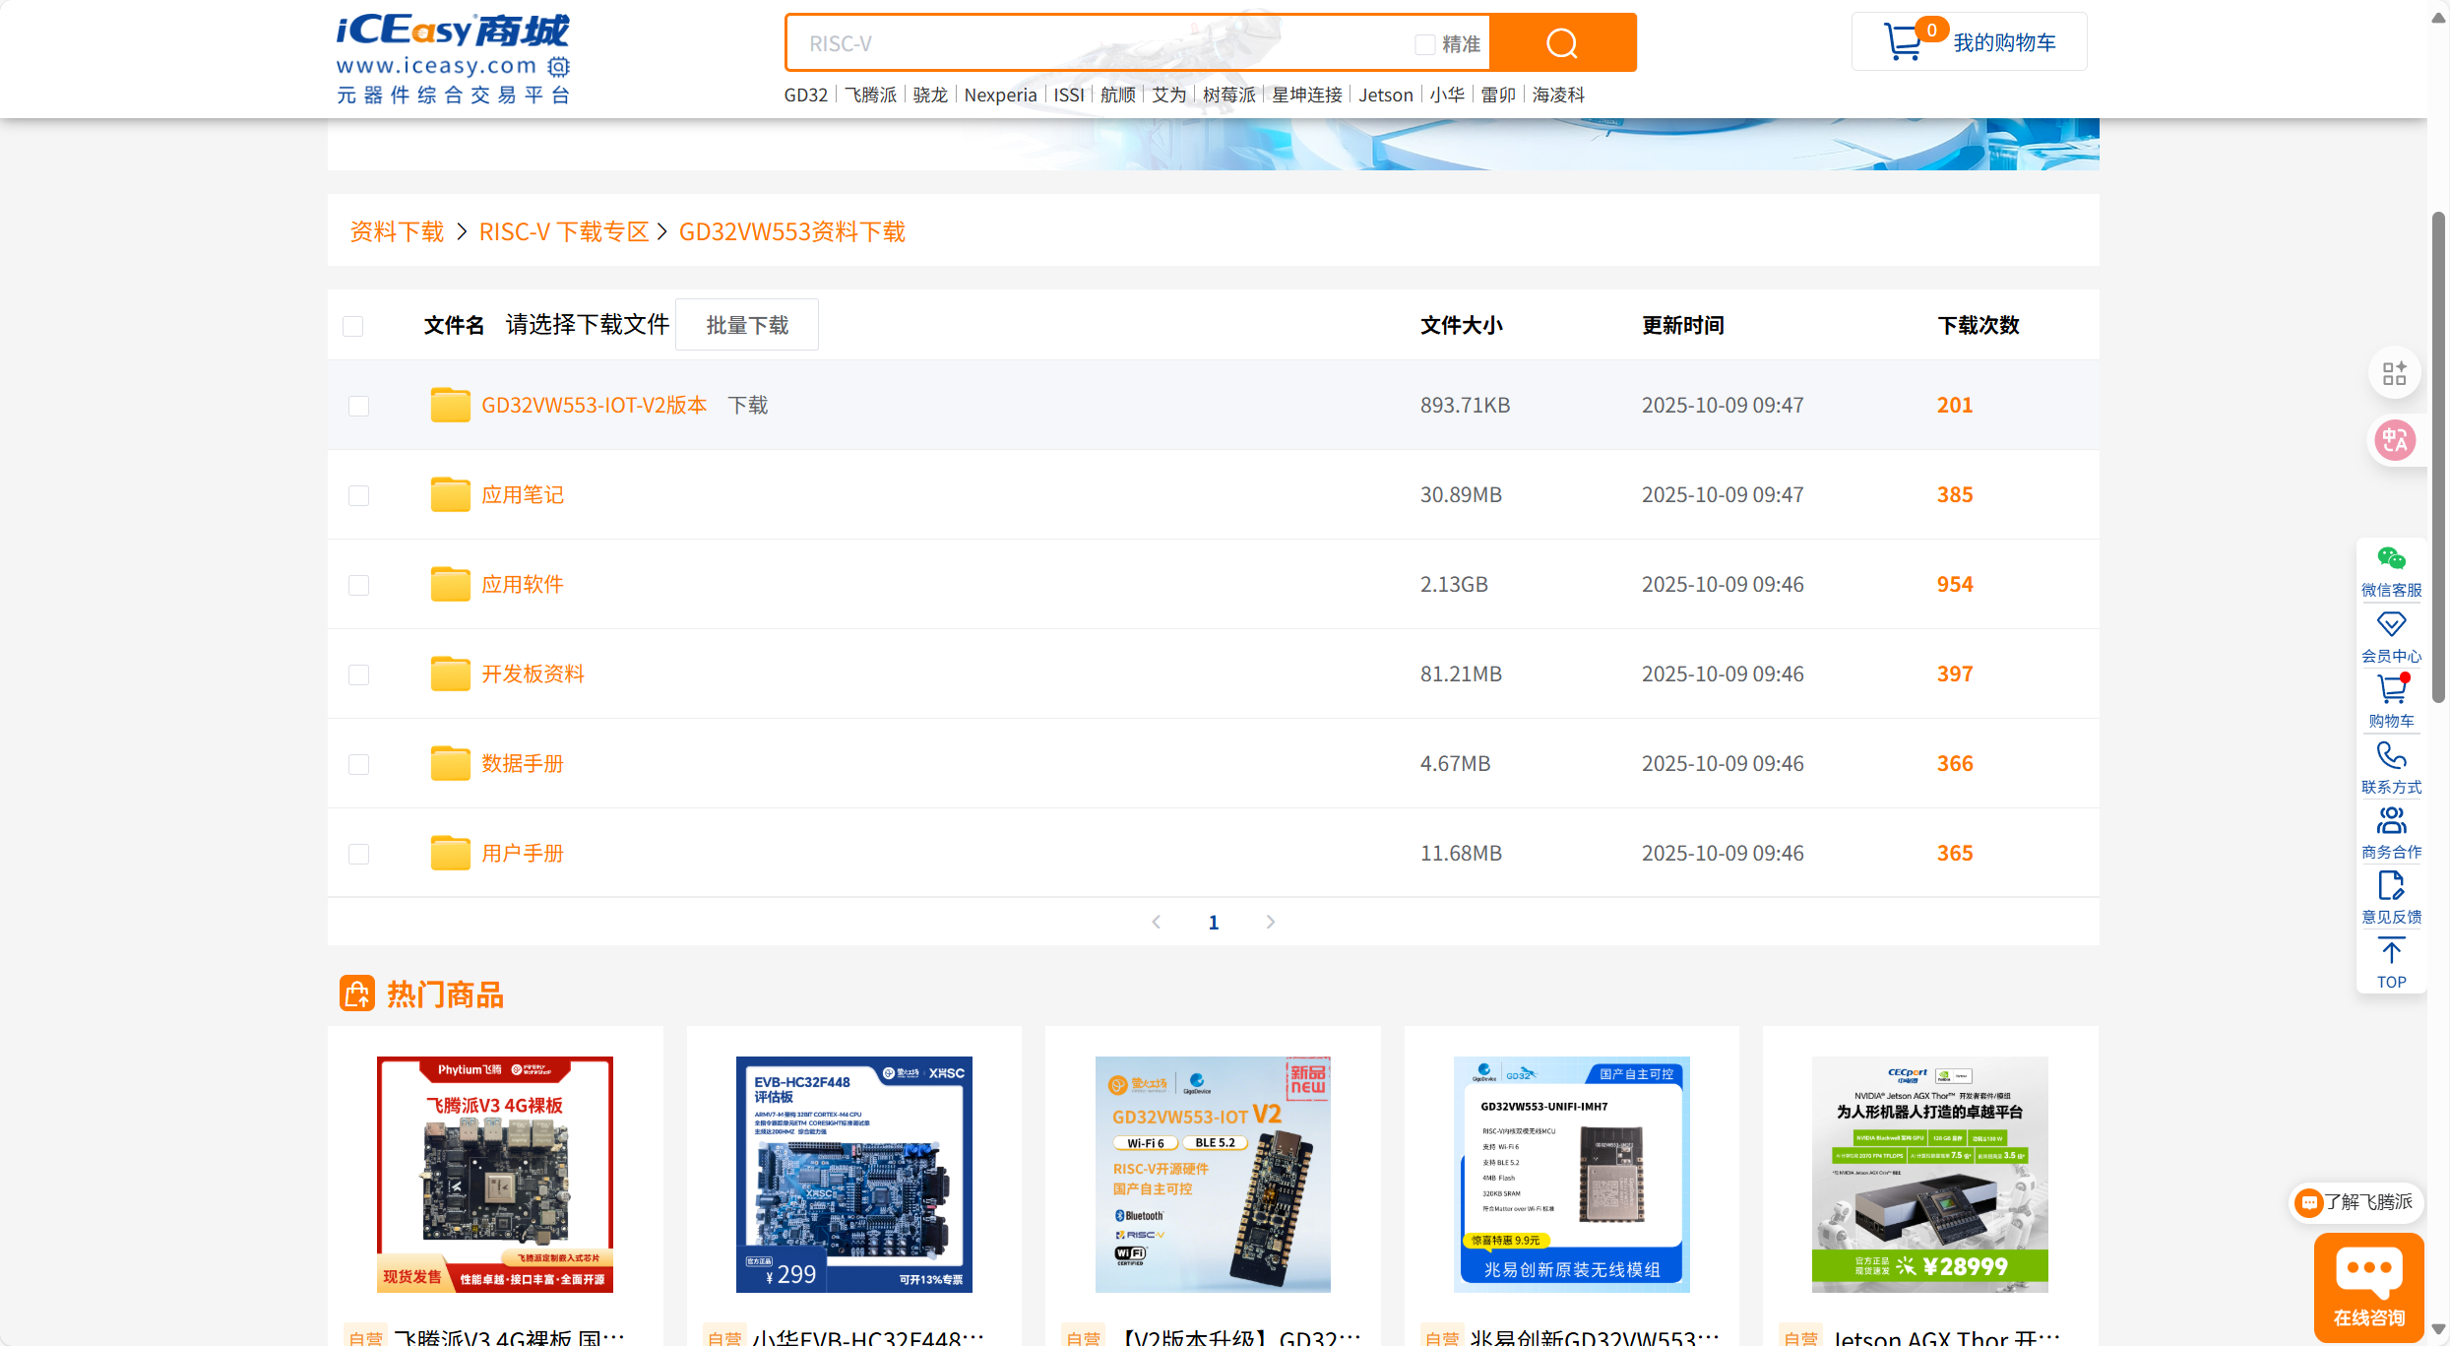Open the shopping cart icon in header
The height and width of the screenshot is (1346, 2450).
click(x=1902, y=41)
